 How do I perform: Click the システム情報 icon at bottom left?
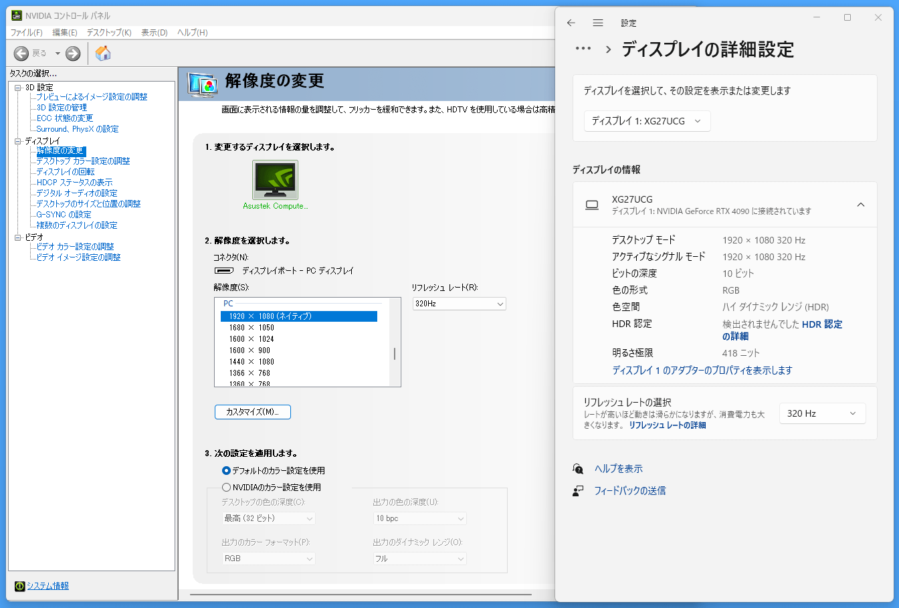coord(20,586)
